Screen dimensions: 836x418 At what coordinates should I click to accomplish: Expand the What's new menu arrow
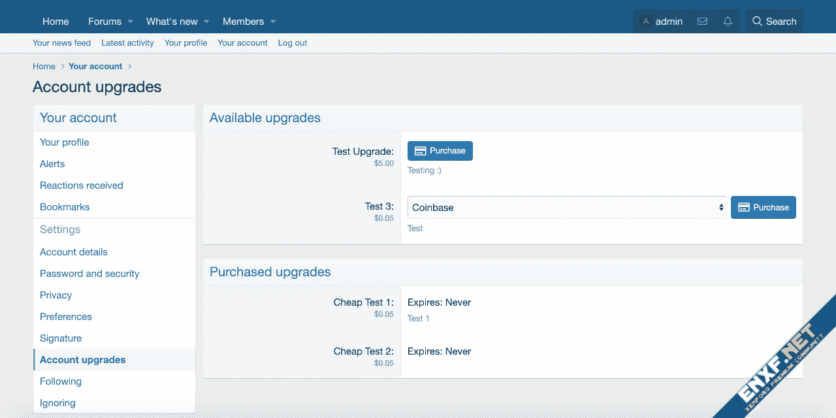[206, 22]
